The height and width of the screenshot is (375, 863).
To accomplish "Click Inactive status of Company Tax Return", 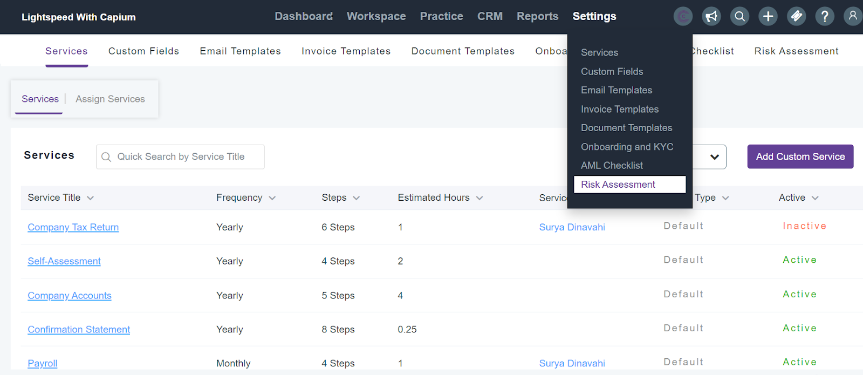I will (x=804, y=226).
